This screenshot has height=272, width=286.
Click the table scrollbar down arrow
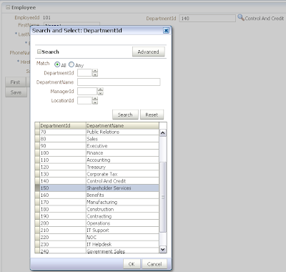[163, 250]
